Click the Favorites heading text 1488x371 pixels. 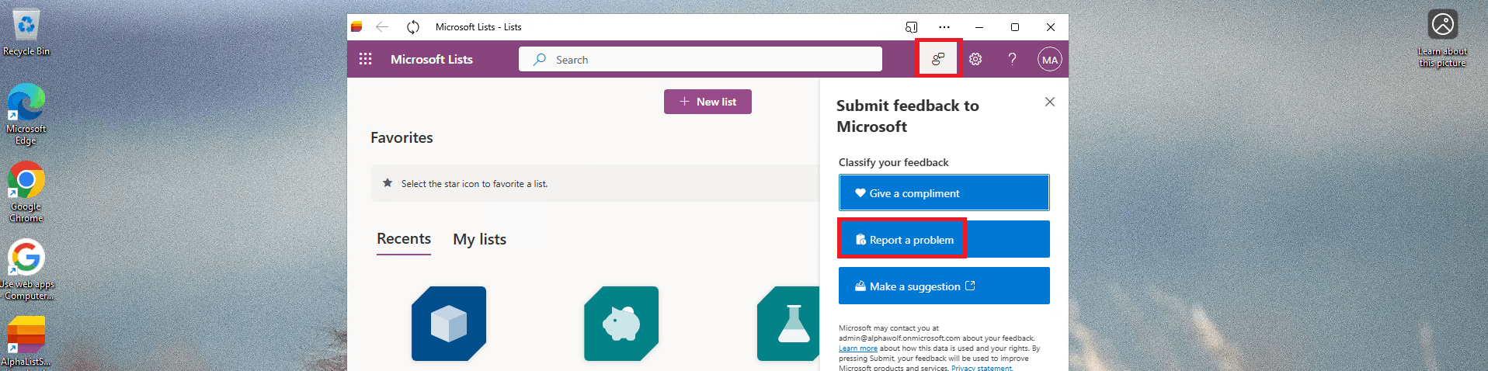tap(402, 137)
